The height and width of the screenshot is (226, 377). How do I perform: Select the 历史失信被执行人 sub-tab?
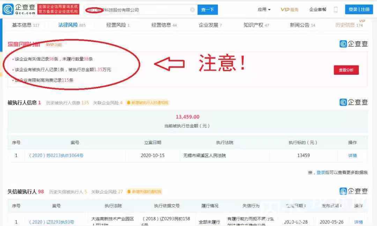pos(68,192)
